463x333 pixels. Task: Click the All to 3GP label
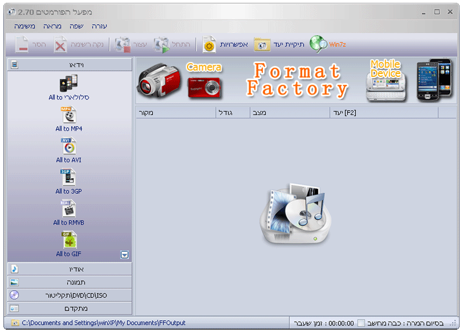(x=69, y=191)
